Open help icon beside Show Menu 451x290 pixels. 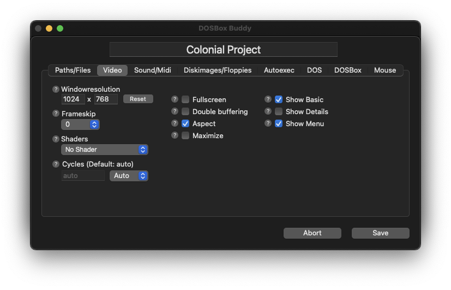[x=268, y=123]
